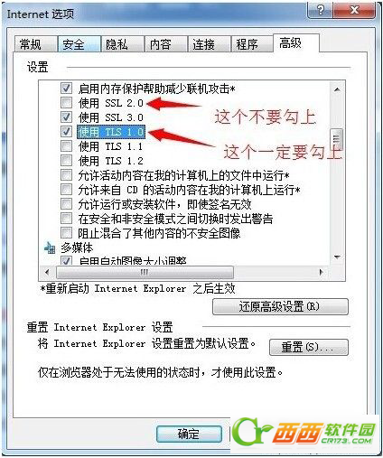Click the help question mark button
Screen dimensions: 383x458
[321, 11]
